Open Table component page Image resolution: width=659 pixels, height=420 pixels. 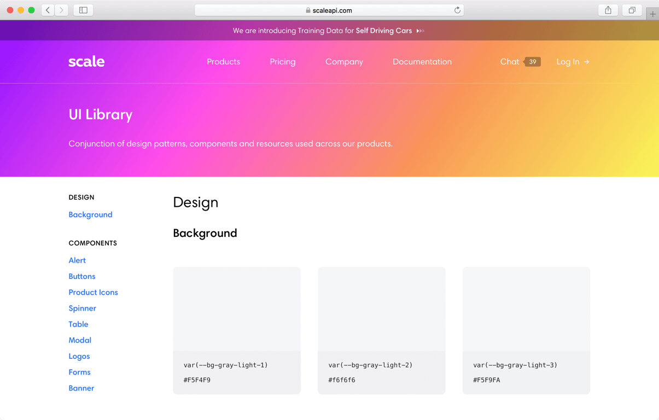[x=78, y=324]
